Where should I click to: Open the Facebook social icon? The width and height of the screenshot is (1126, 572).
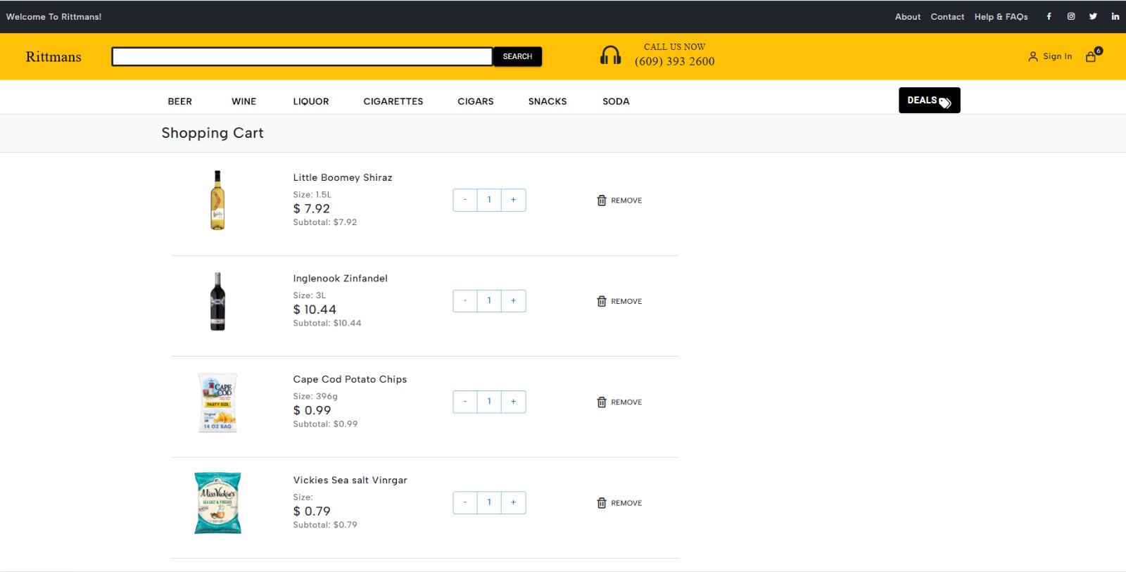coord(1049,16)
